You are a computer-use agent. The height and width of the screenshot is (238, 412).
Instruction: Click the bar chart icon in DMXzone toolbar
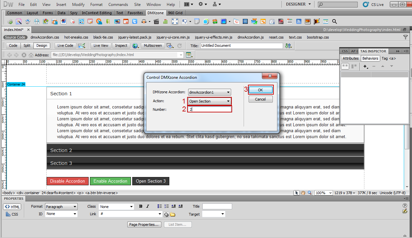(x=165, y=21)
